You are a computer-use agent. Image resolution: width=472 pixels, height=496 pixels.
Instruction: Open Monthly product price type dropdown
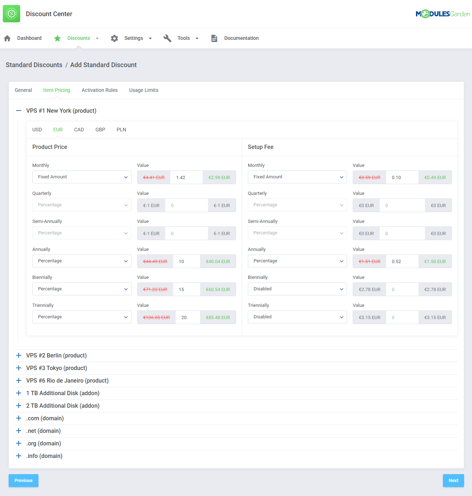tap(82, 177)
